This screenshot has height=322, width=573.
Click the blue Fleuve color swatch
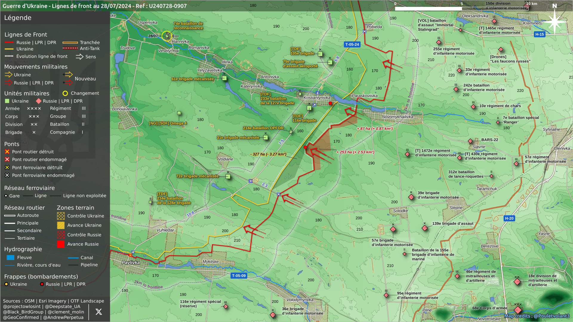pos(10,258)
